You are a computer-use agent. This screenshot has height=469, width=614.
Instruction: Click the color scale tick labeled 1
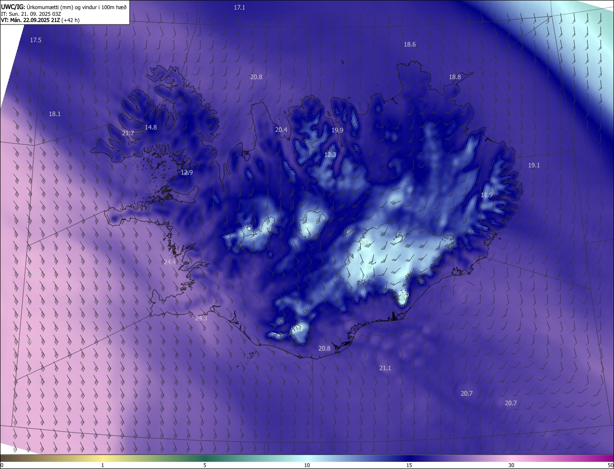coord(103,465)
